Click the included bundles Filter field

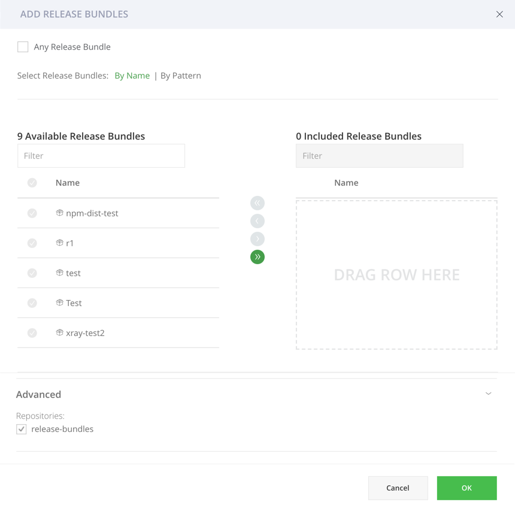click(x=379, y=155)
